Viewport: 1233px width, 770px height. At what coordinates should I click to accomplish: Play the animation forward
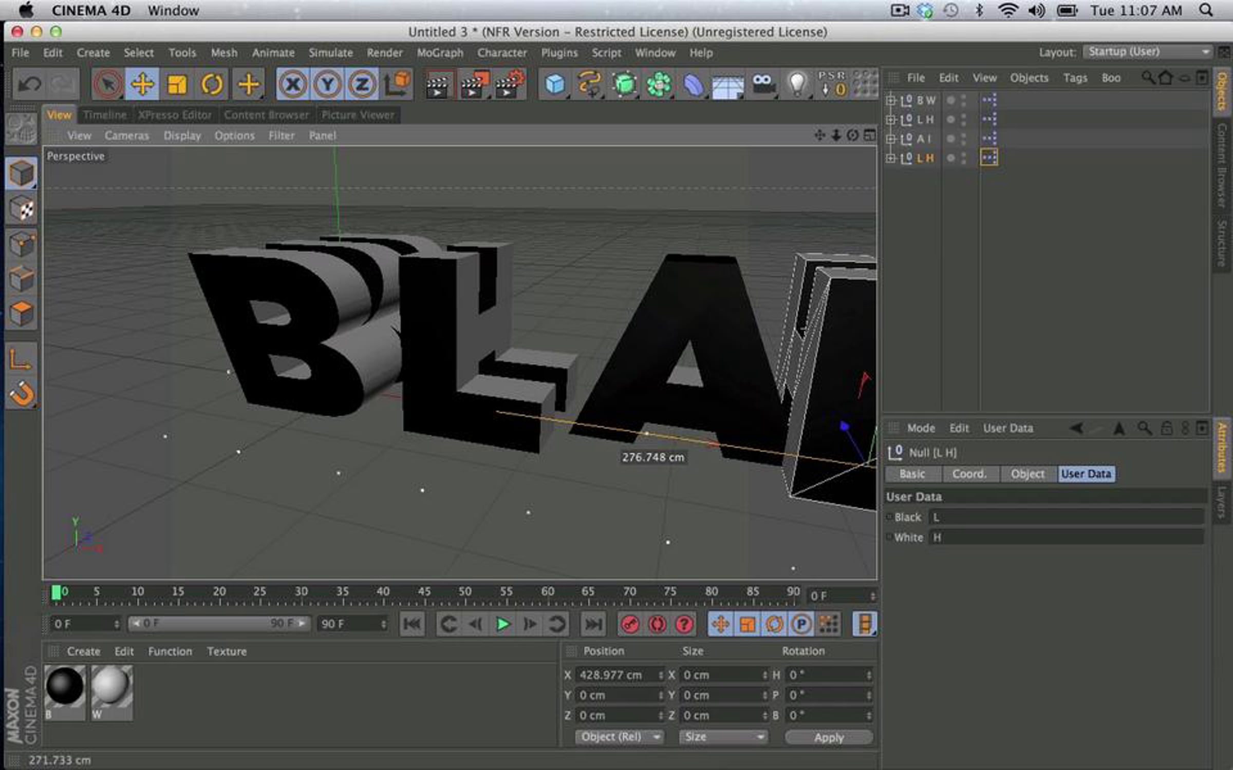tap(502, 624)
